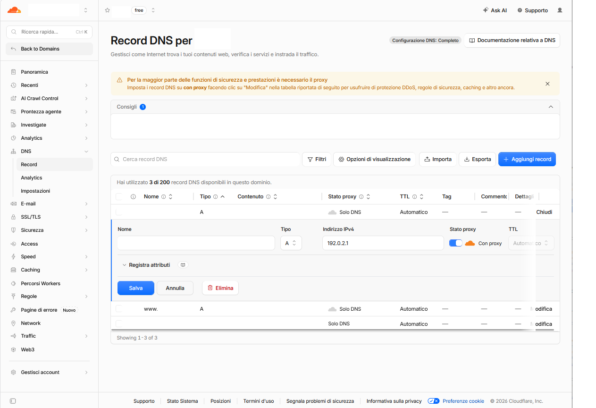This screenshot has height=408, width=596.
Task: Save the record with Salva
Action: tap(136, 288)
